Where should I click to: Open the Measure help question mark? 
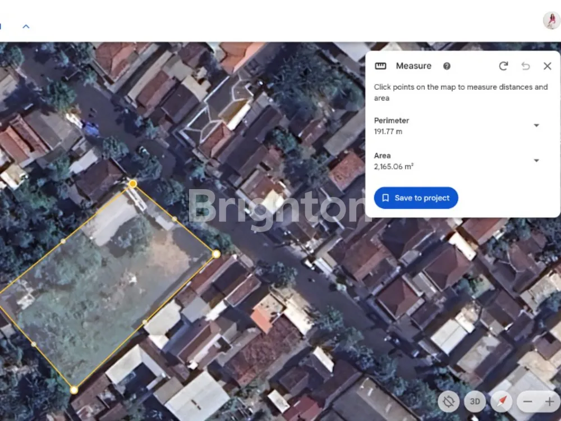pyautogui.click(x=447, y=66)
